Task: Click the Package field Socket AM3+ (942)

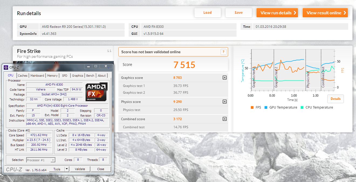Action: click(54, 95)
